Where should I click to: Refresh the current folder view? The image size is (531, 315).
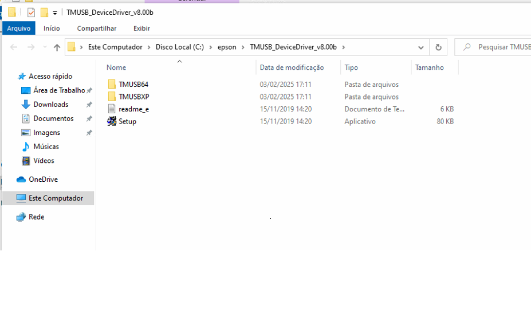(x=438, y=47)
